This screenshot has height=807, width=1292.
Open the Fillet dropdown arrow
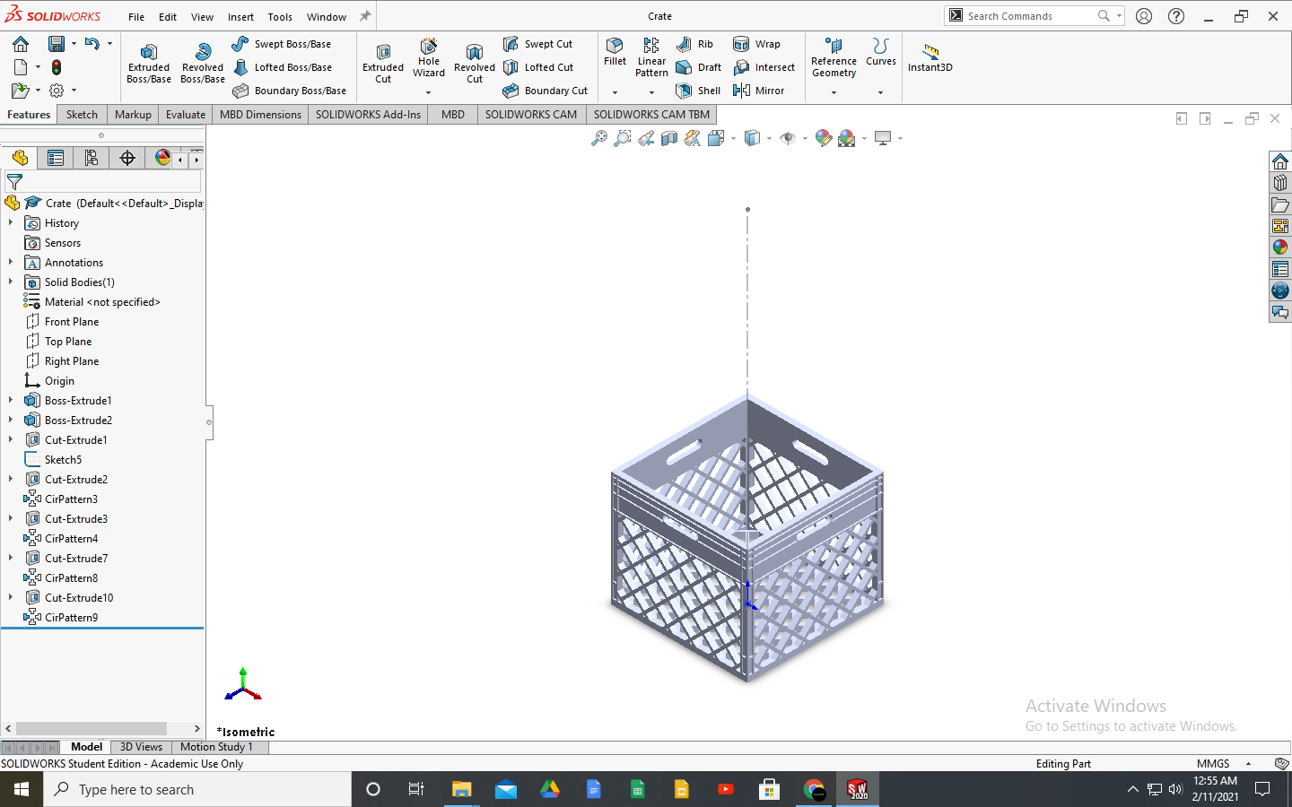pos(615,92)
